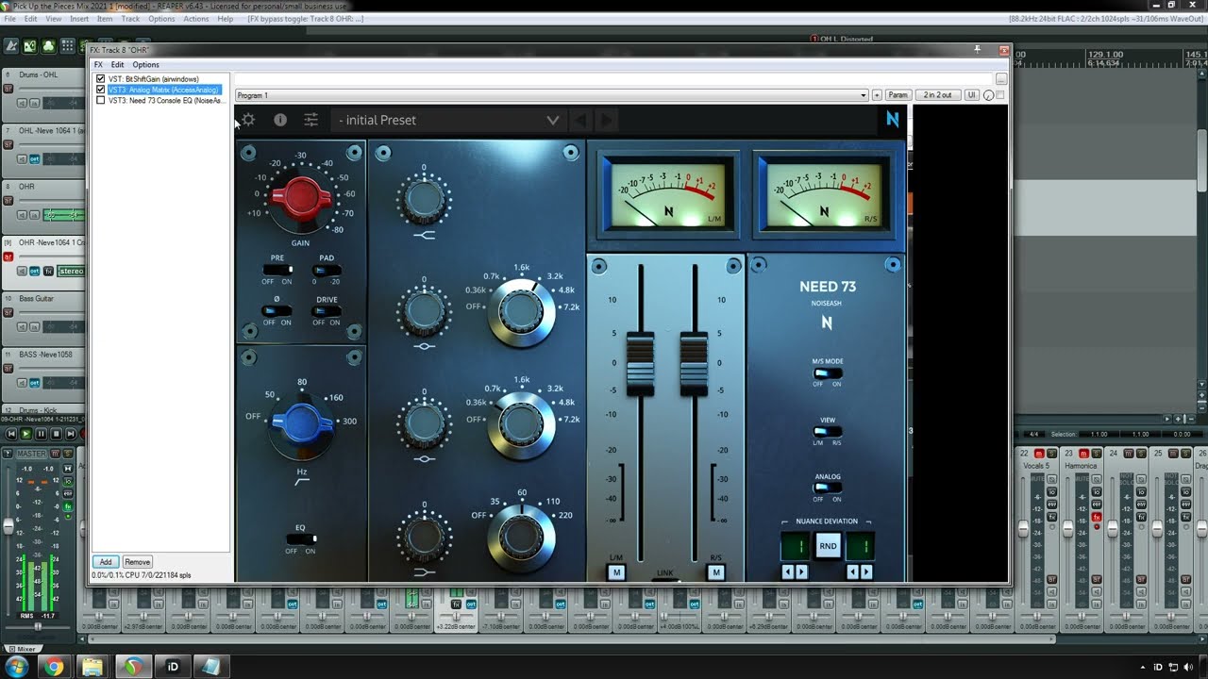
Task: Decrease right nuance deviation value arrow
Action: click(853, 571)
